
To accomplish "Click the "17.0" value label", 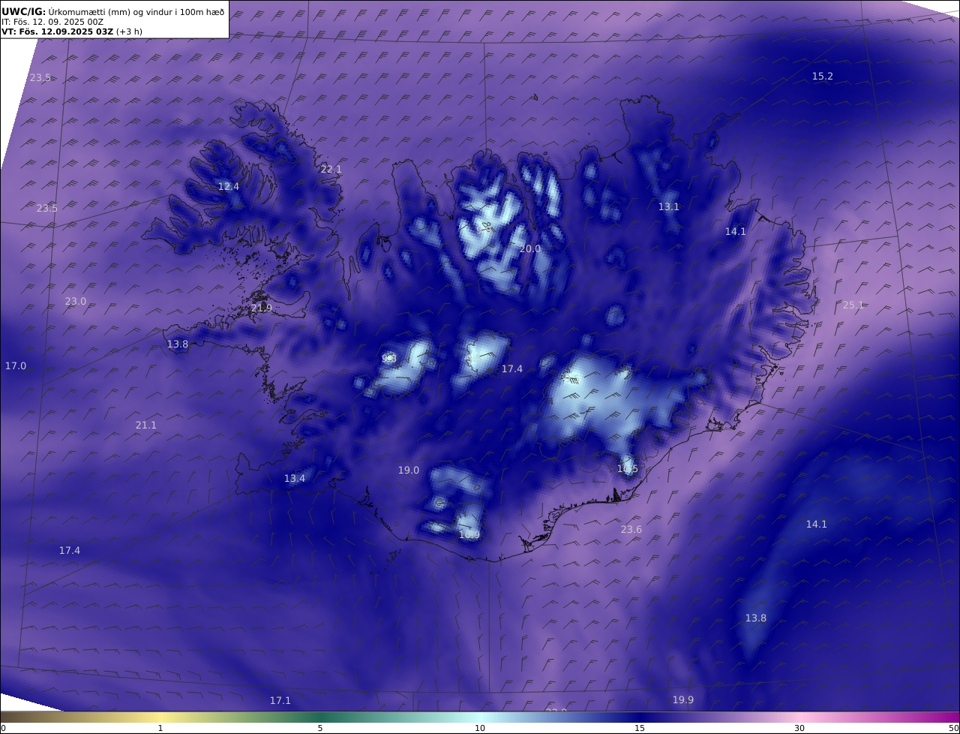I will coord(16,365).
